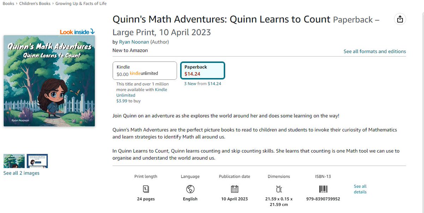Click the publication date calendar icon
The width and height of the screenshot is (424, 213).
[234, 189]
